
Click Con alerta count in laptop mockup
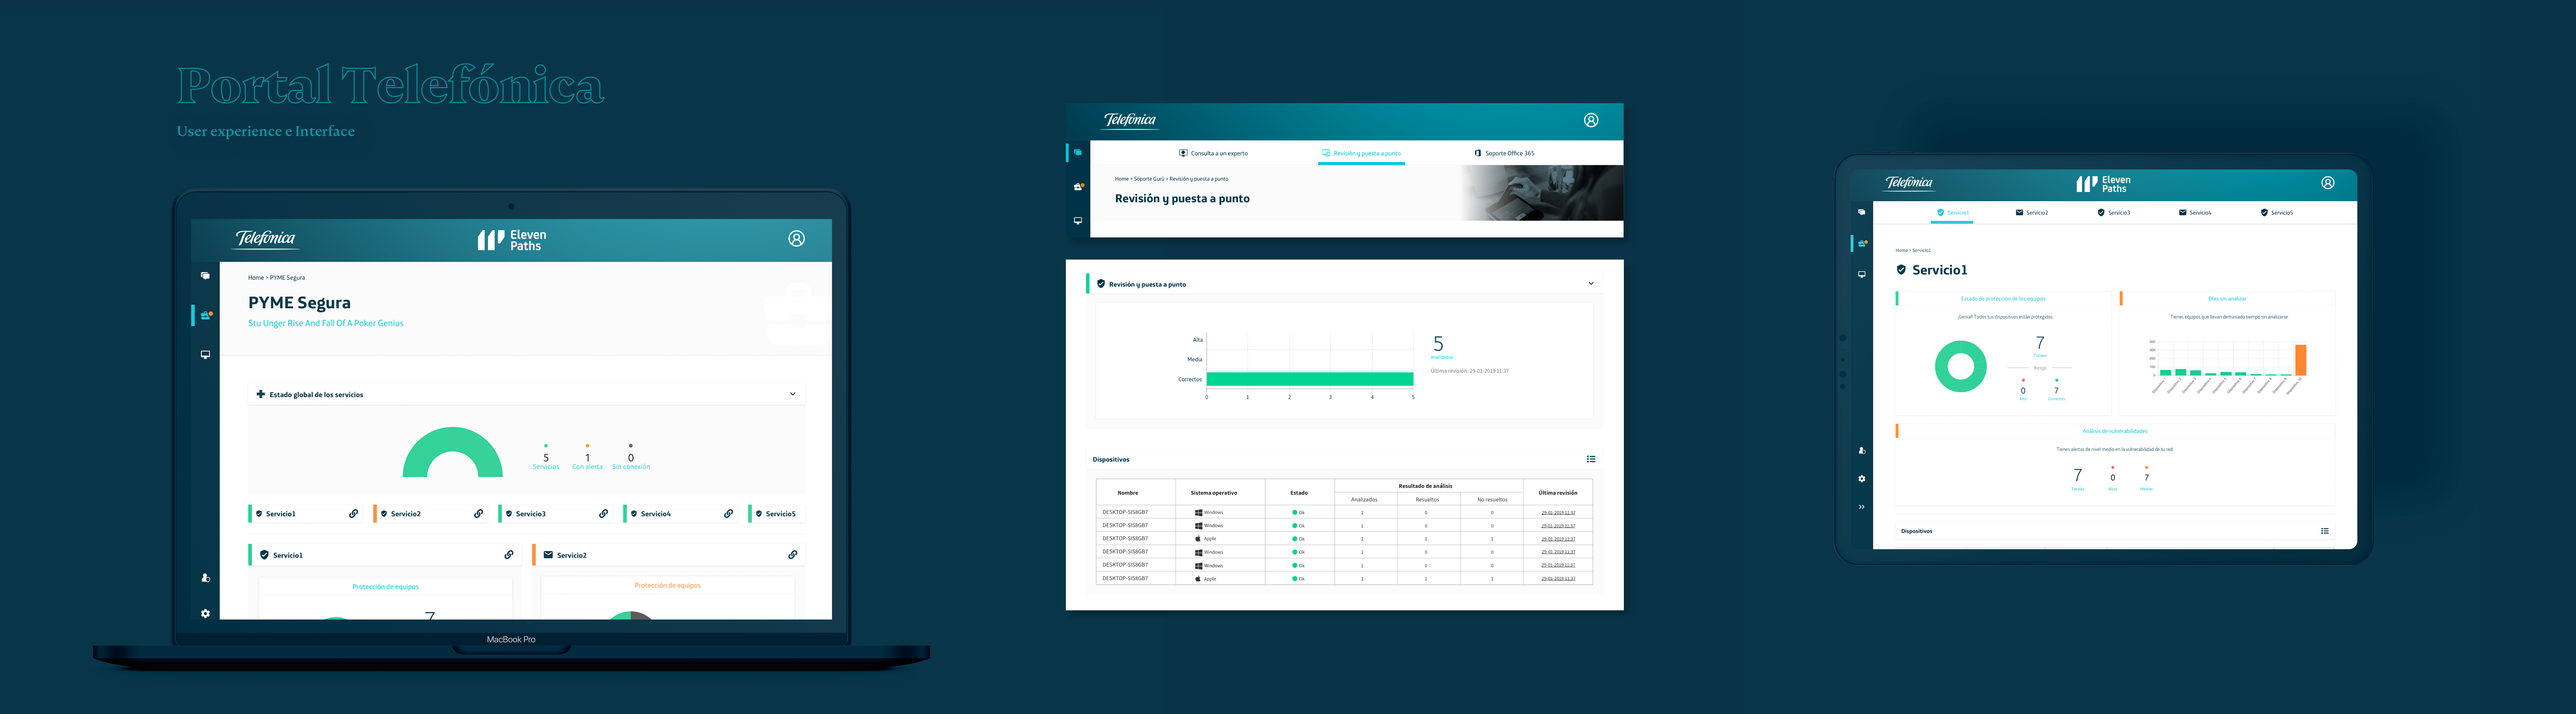point(587,458)
